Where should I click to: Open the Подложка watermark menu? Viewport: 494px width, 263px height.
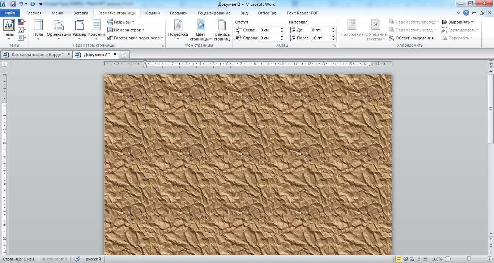pos(178,30)
